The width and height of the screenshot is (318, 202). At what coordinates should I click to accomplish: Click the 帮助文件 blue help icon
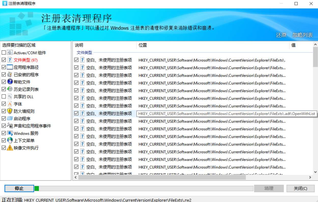10,82
